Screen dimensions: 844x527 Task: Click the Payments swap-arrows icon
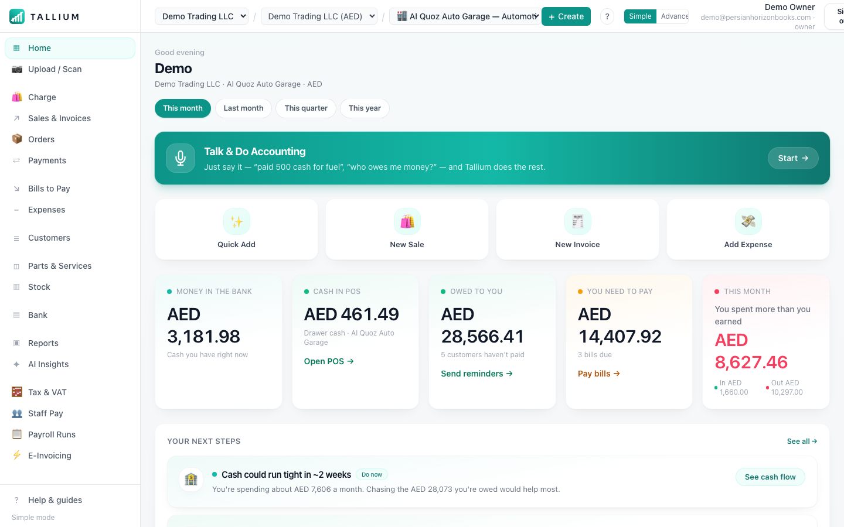click(x=16, y=160)
